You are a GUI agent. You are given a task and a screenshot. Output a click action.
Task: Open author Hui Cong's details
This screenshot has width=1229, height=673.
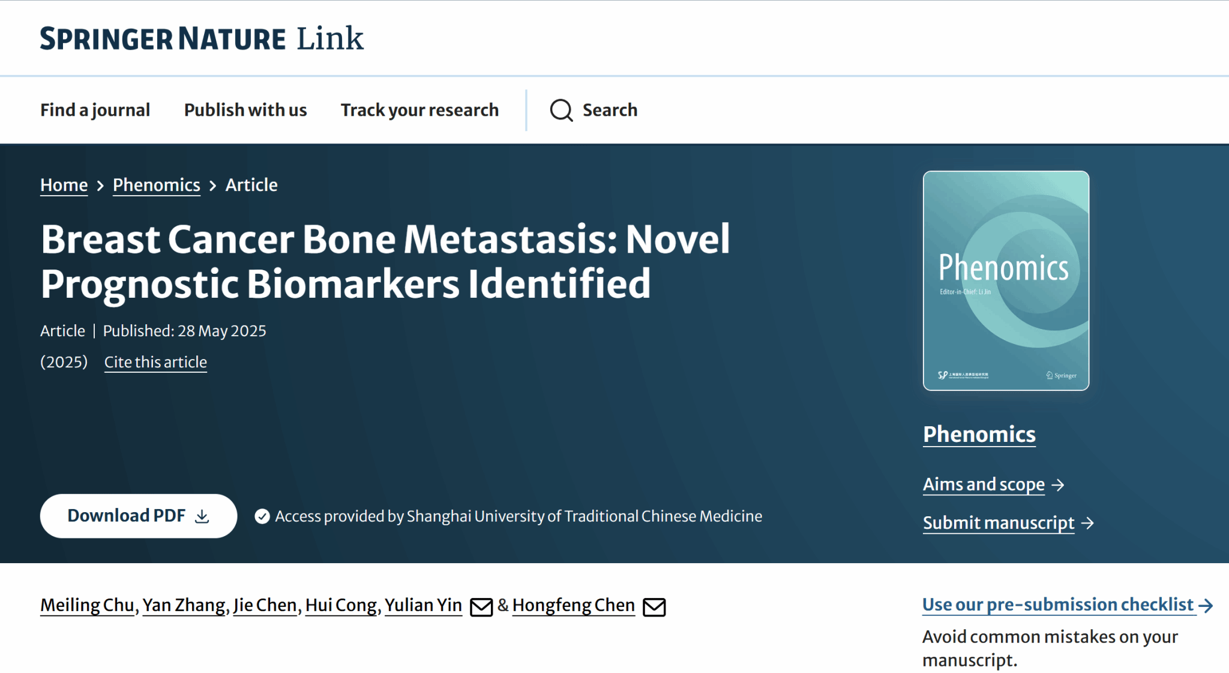341,605
